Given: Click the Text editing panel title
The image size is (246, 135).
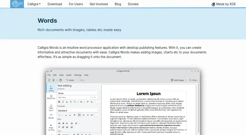Looking at the screenshot, I should [x=64, y=86].
